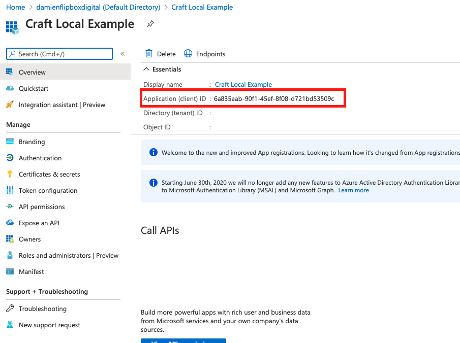Screen dimensions: 460x343
Task: Click the Craft Local Example display name link
Action: click(243, 84)
